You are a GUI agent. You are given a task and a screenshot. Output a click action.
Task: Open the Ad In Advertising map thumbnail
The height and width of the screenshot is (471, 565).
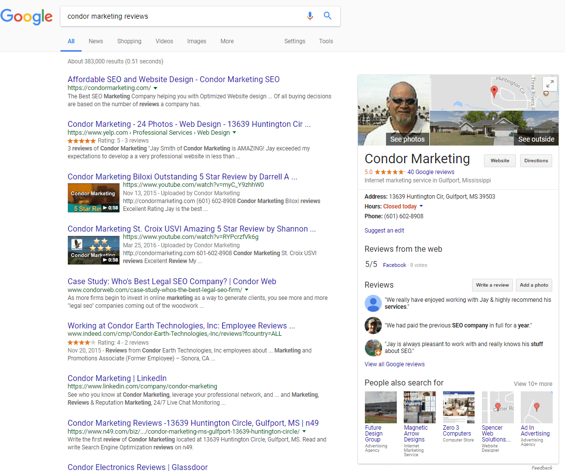pos(536,407)
